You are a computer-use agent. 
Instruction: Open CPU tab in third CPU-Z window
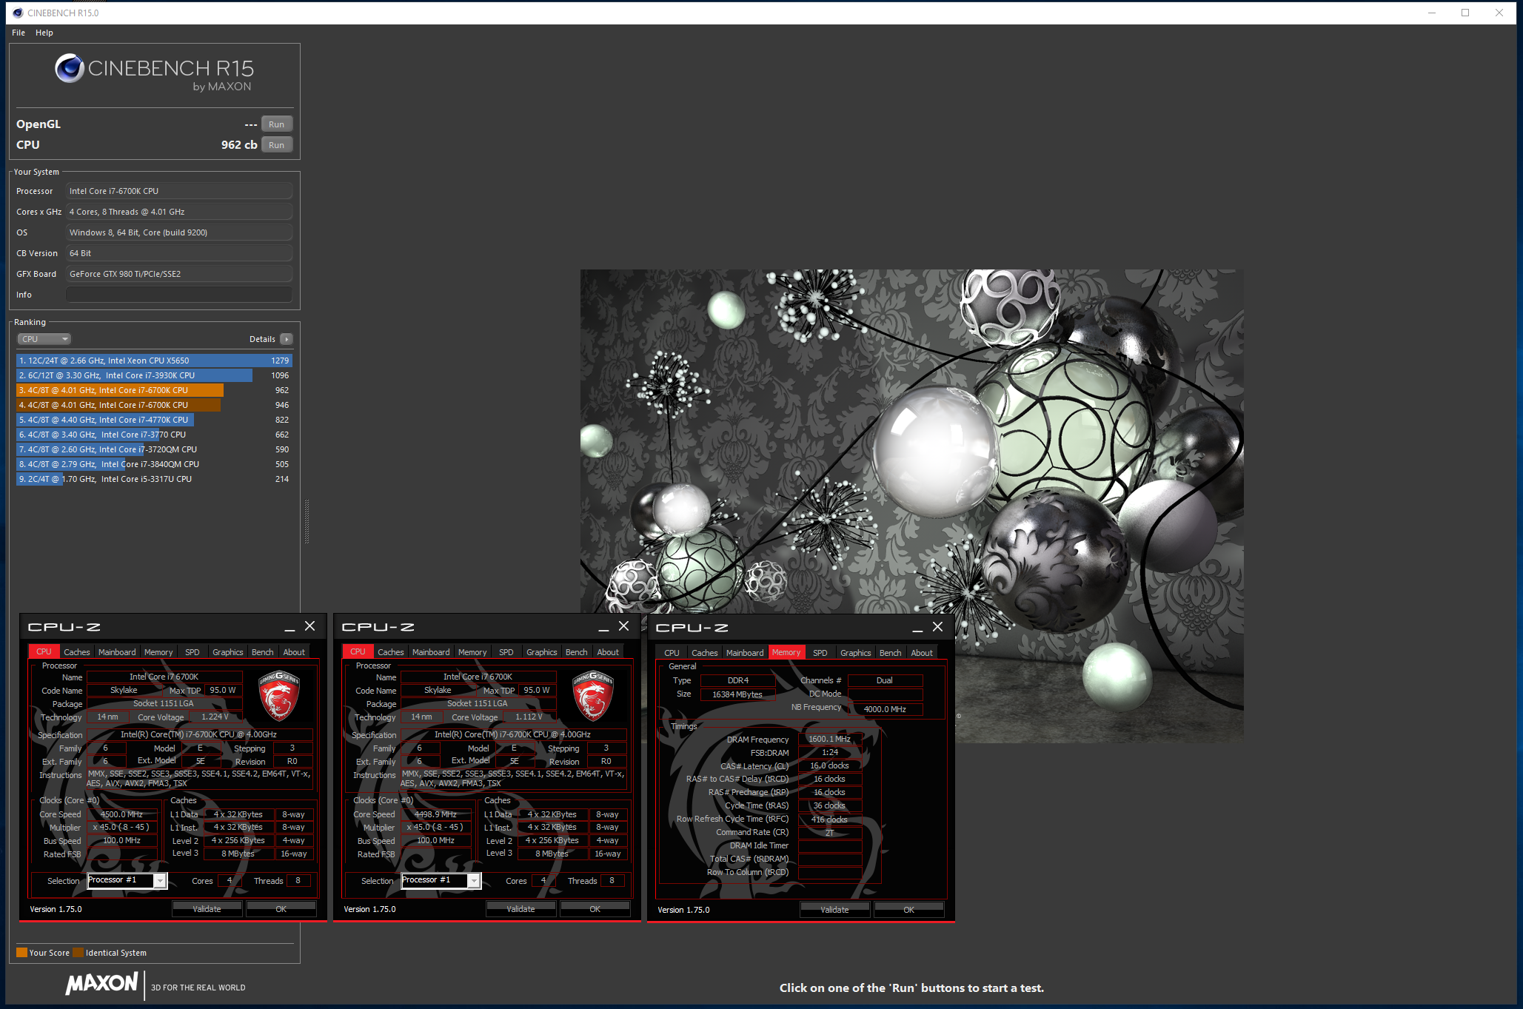(672, 653)
